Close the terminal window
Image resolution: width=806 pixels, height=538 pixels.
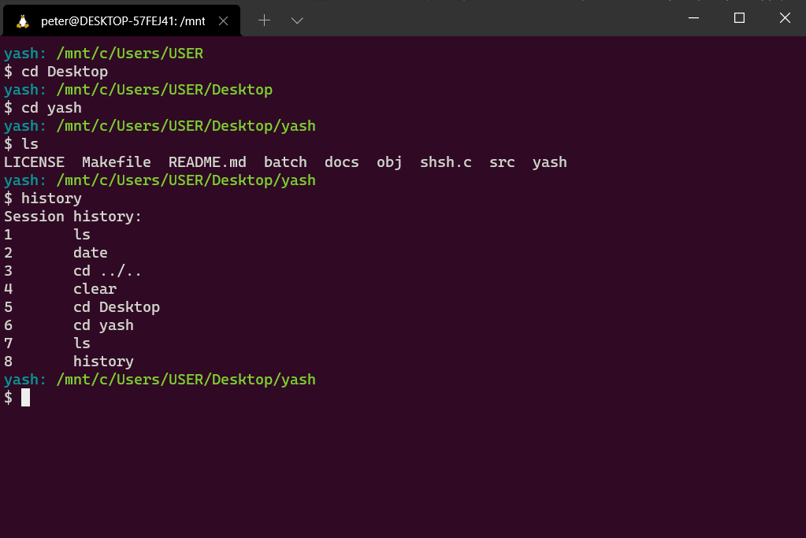[784, 18]
